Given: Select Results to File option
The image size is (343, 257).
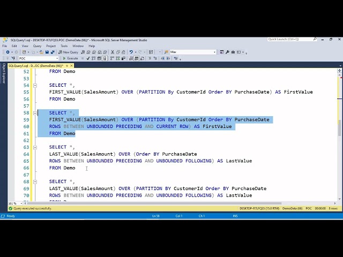Looking at the screenshot, I should click(142, 58).
